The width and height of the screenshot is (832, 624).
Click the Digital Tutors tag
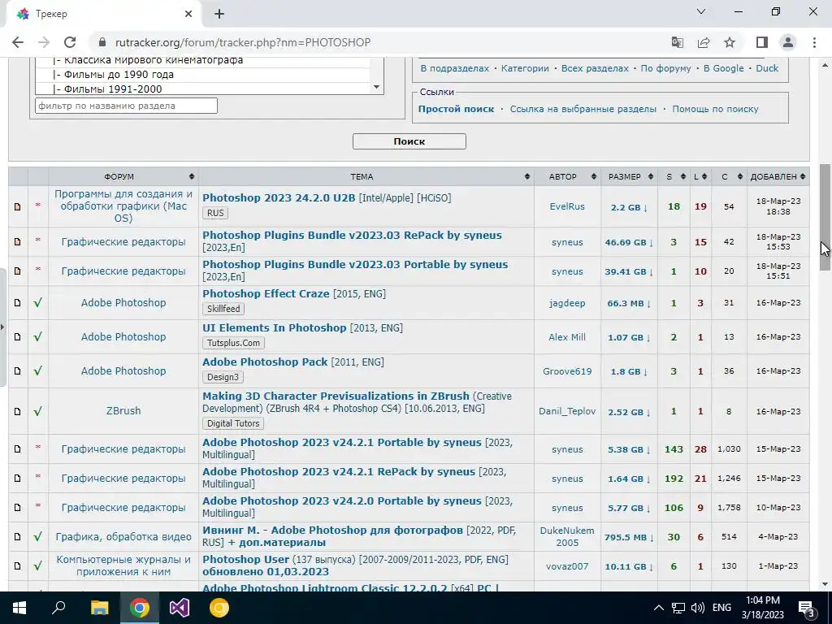coord(233,423)
